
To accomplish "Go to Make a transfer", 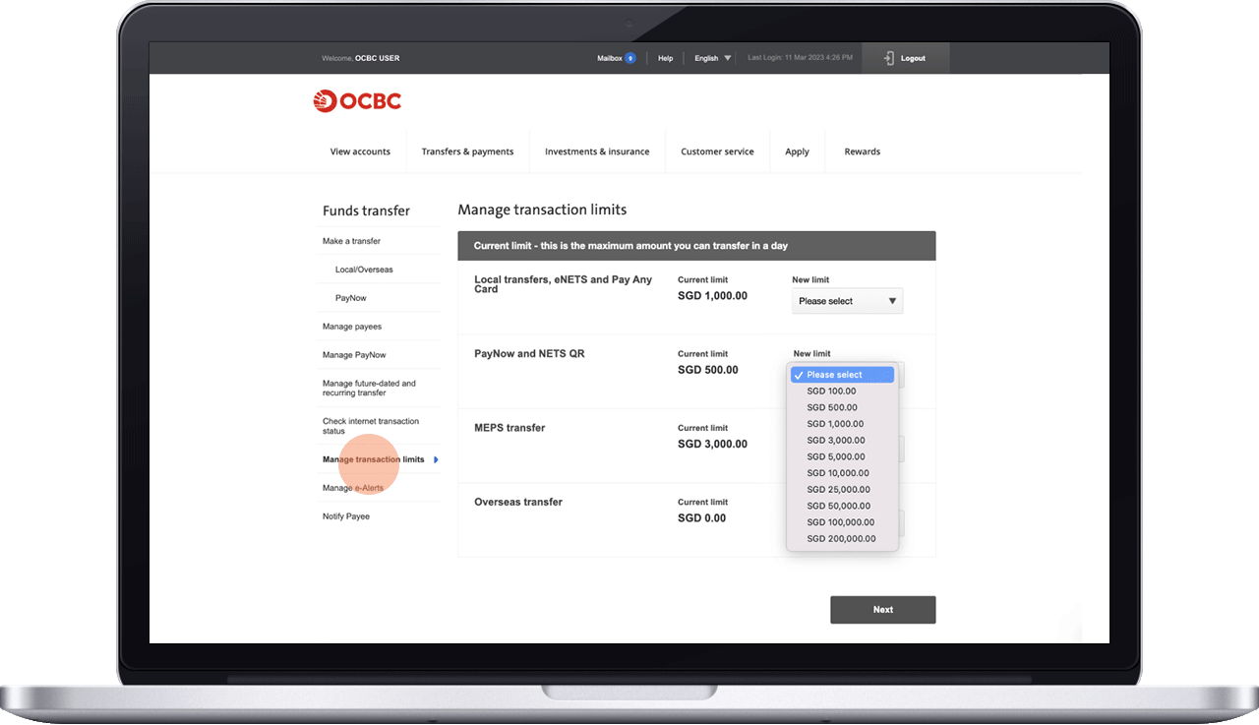I will pos(351,241).
